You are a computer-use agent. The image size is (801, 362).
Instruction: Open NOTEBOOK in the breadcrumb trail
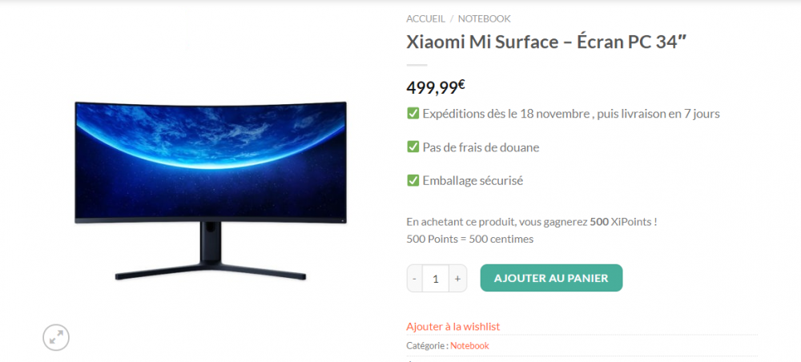[485, 19]
